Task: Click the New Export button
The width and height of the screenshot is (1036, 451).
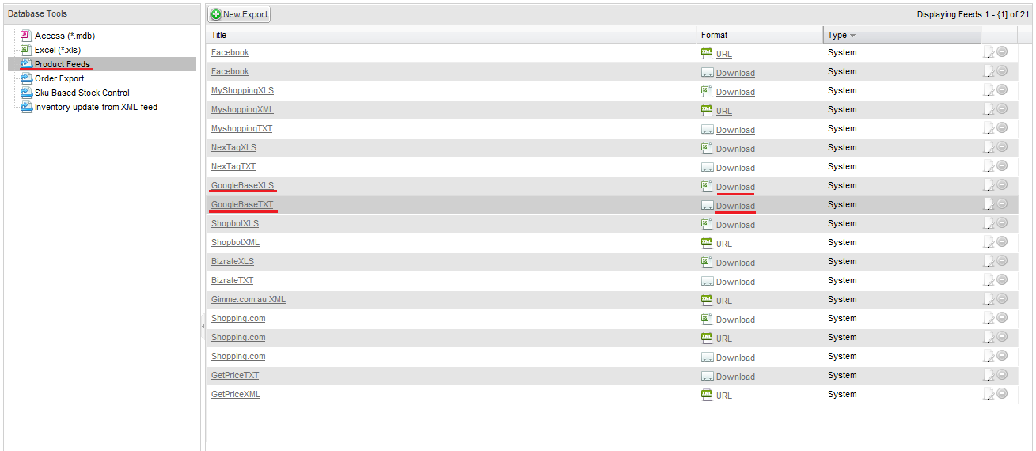Action: click(239, 14)
